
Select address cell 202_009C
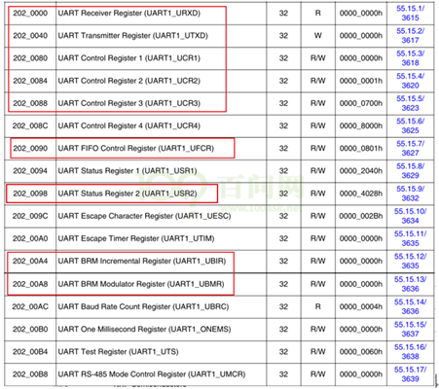[30, 216]
